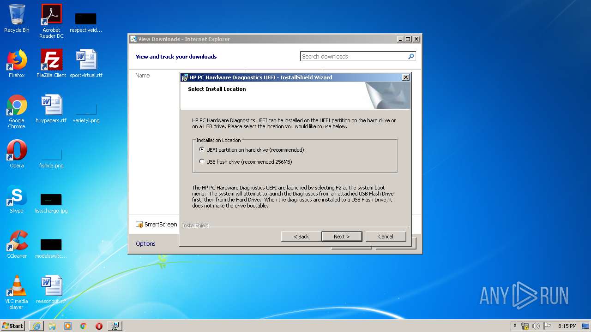Screen dimensions: 591x332
Task: Click the volume speaker tray icon
Action: (x=536, y=326)
